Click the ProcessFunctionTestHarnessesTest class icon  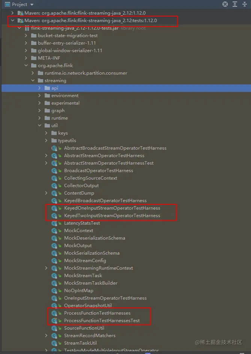(54, 321)
